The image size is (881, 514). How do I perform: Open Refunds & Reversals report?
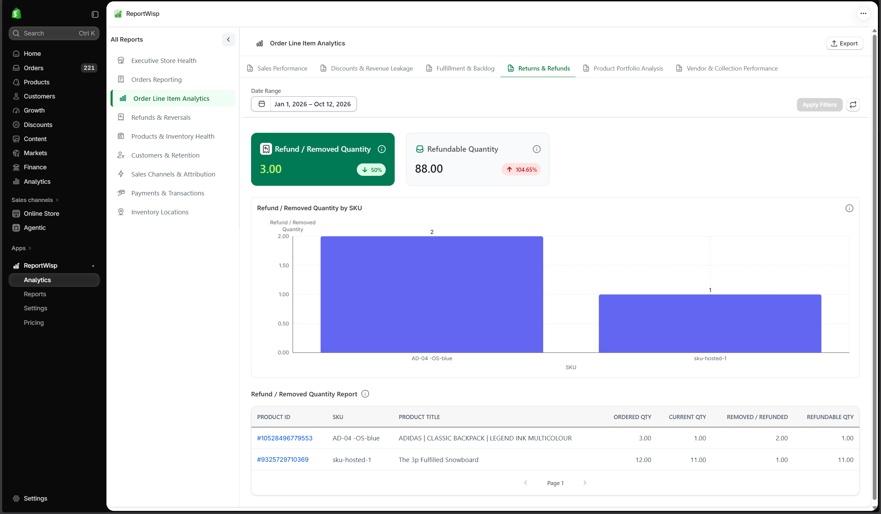point(161,117)
